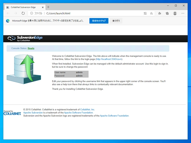Click the User name value admin
191x143 pixels.
tap(79, 72)
